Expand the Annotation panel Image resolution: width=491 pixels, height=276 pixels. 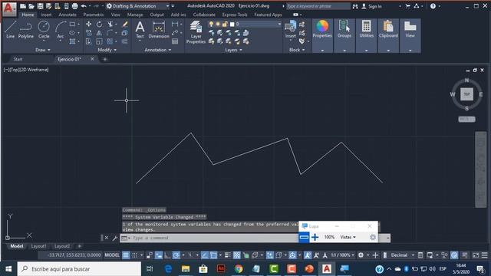pos(158,50)
